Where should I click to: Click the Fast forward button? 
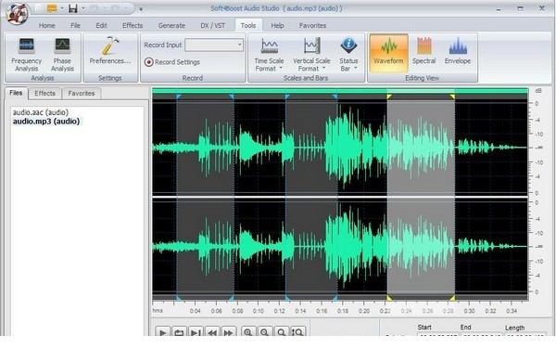click(x=228, y=332)
